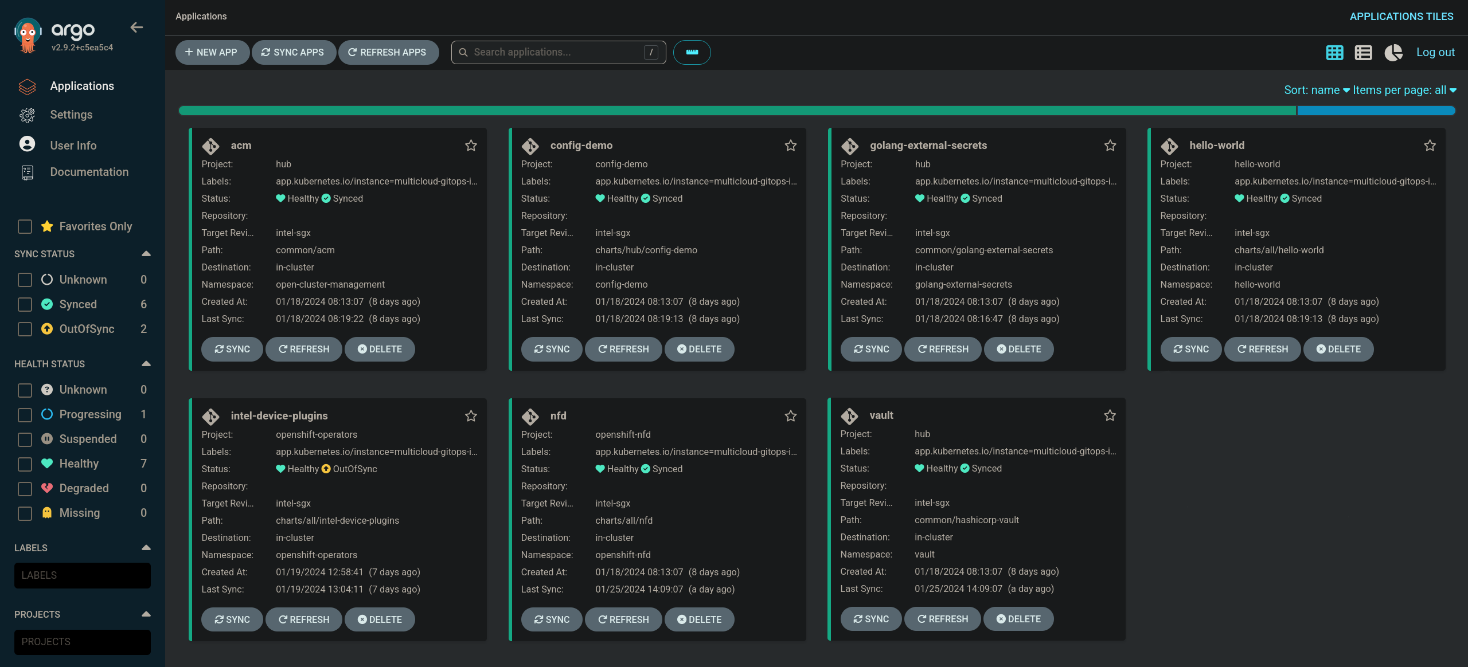The width and height of the screenshot is (1468, 667).
Task: Click the Labels filter input
Action: (x=83, y=575)
